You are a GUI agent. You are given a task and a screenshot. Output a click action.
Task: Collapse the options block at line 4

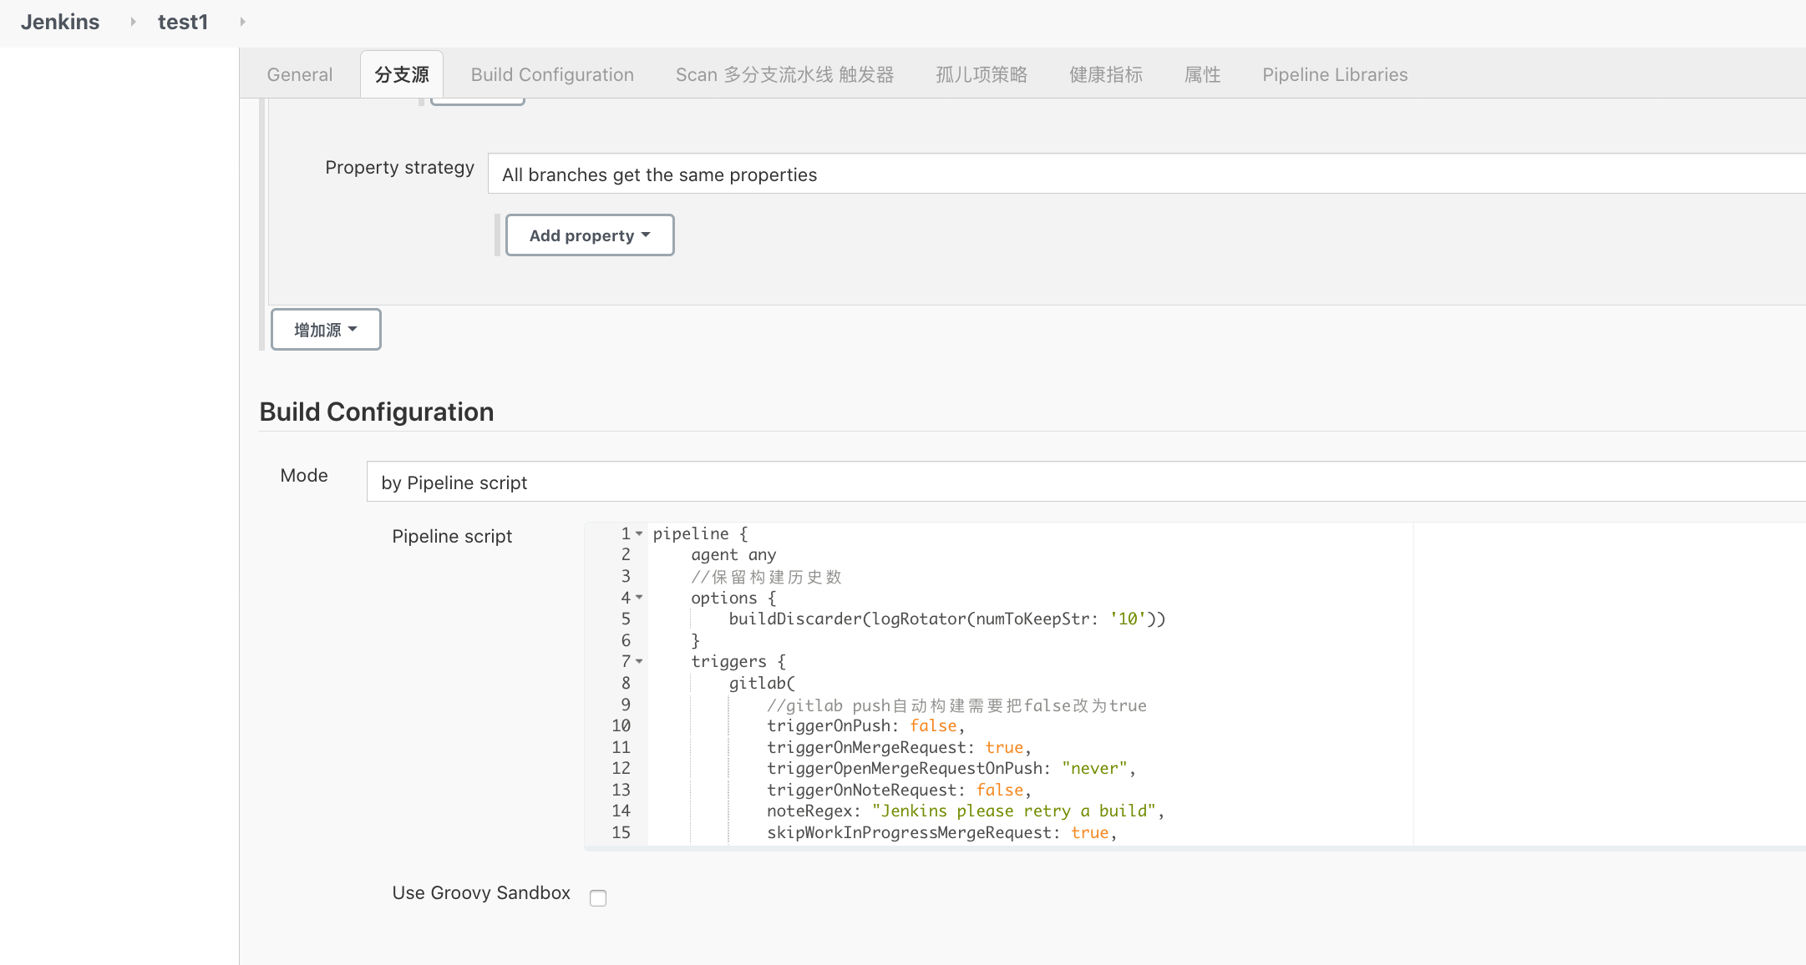(x=639, y=598)
